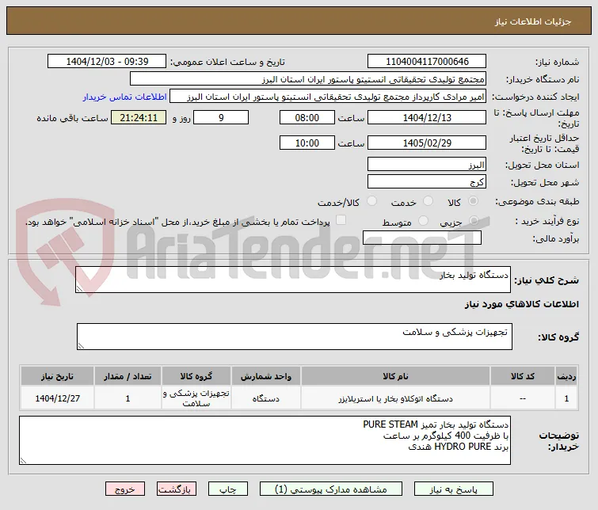Open مشاهده مدارک پیوستی (1) button
Viewport: 598px width, 510px height.
[330, 489]
